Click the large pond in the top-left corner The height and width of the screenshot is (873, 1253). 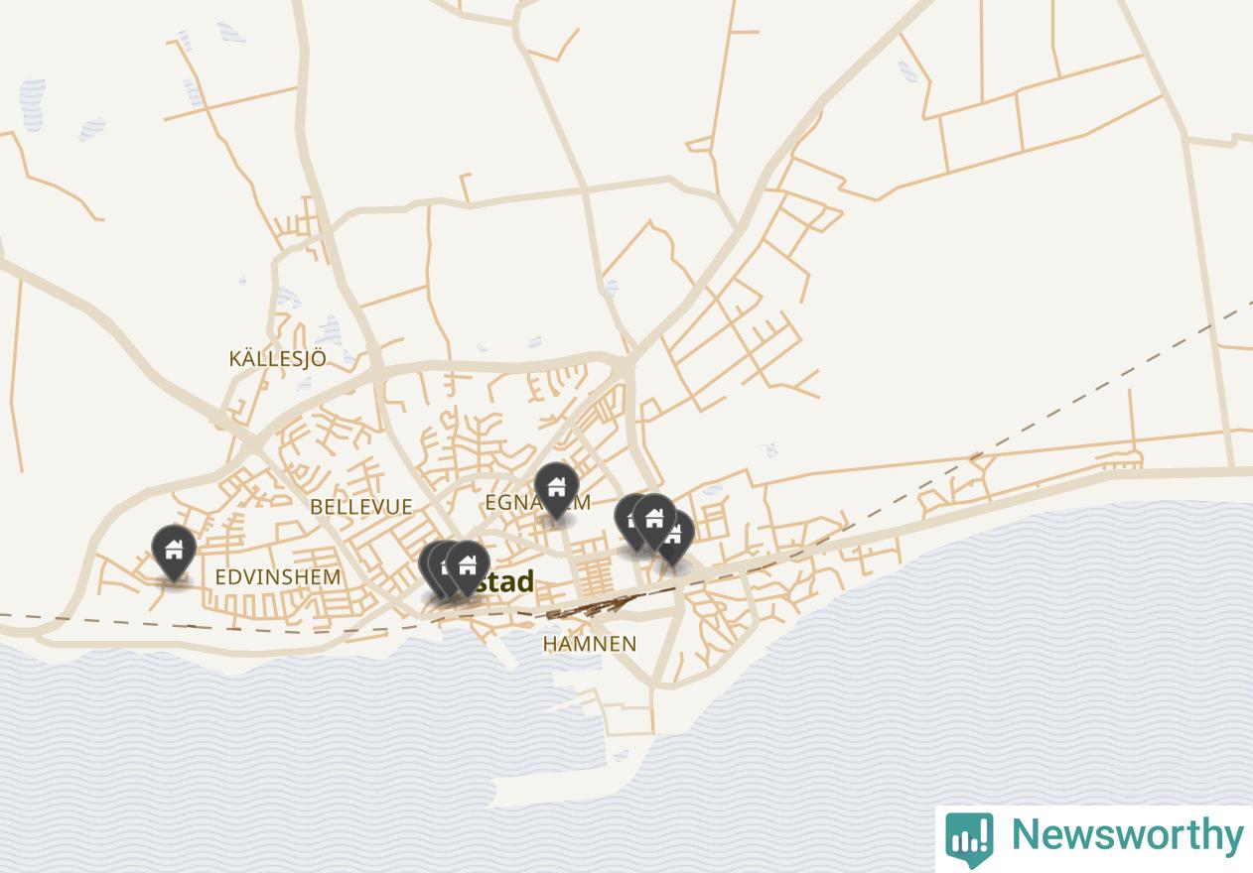point(32,106)
